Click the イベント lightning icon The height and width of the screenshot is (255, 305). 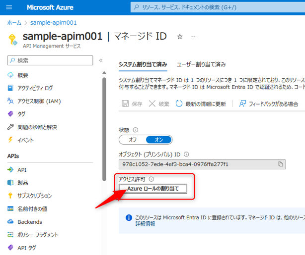pyautogui.click(x=10, y=140)
